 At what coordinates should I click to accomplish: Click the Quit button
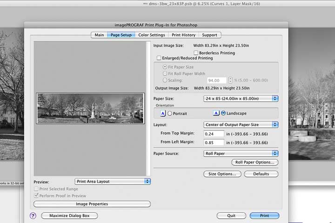(x=231, y=216)
